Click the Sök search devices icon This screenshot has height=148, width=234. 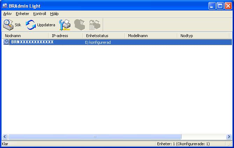pos(8,25)
